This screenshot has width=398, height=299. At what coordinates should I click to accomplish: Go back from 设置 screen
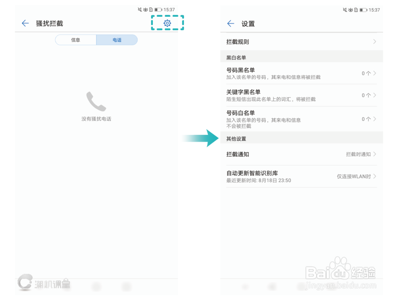click(x=230, y=24)
